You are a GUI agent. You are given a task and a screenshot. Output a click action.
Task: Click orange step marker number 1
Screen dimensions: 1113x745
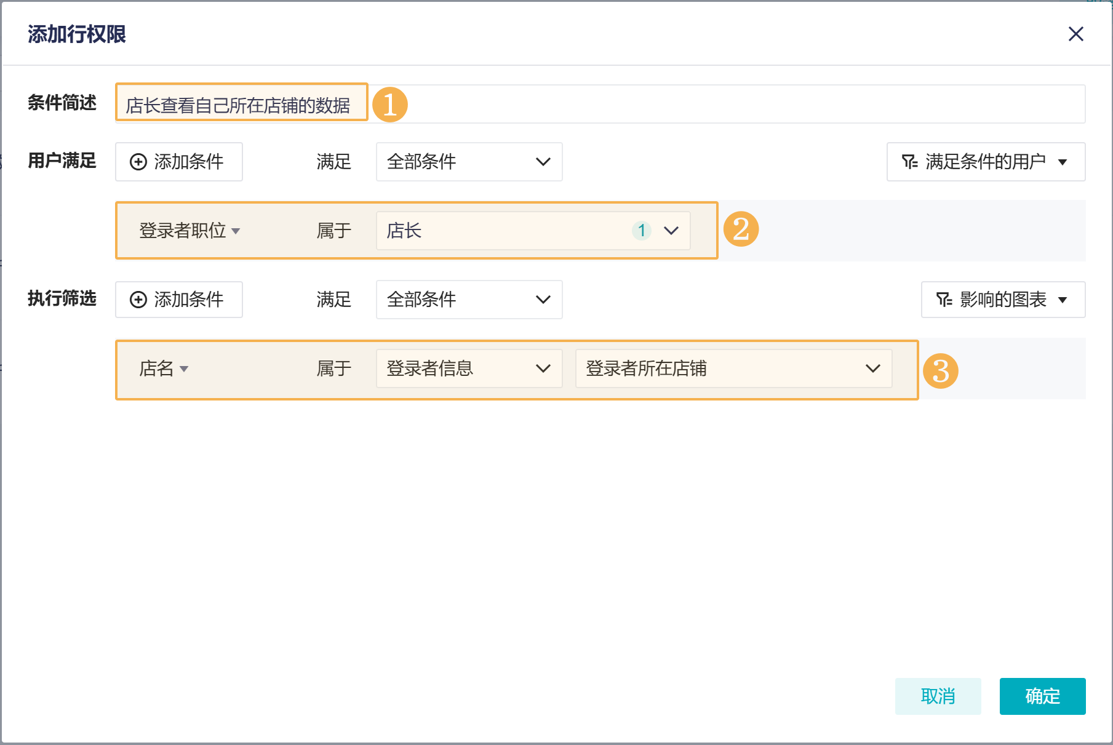pyautogui.click(x=390, y=104)
